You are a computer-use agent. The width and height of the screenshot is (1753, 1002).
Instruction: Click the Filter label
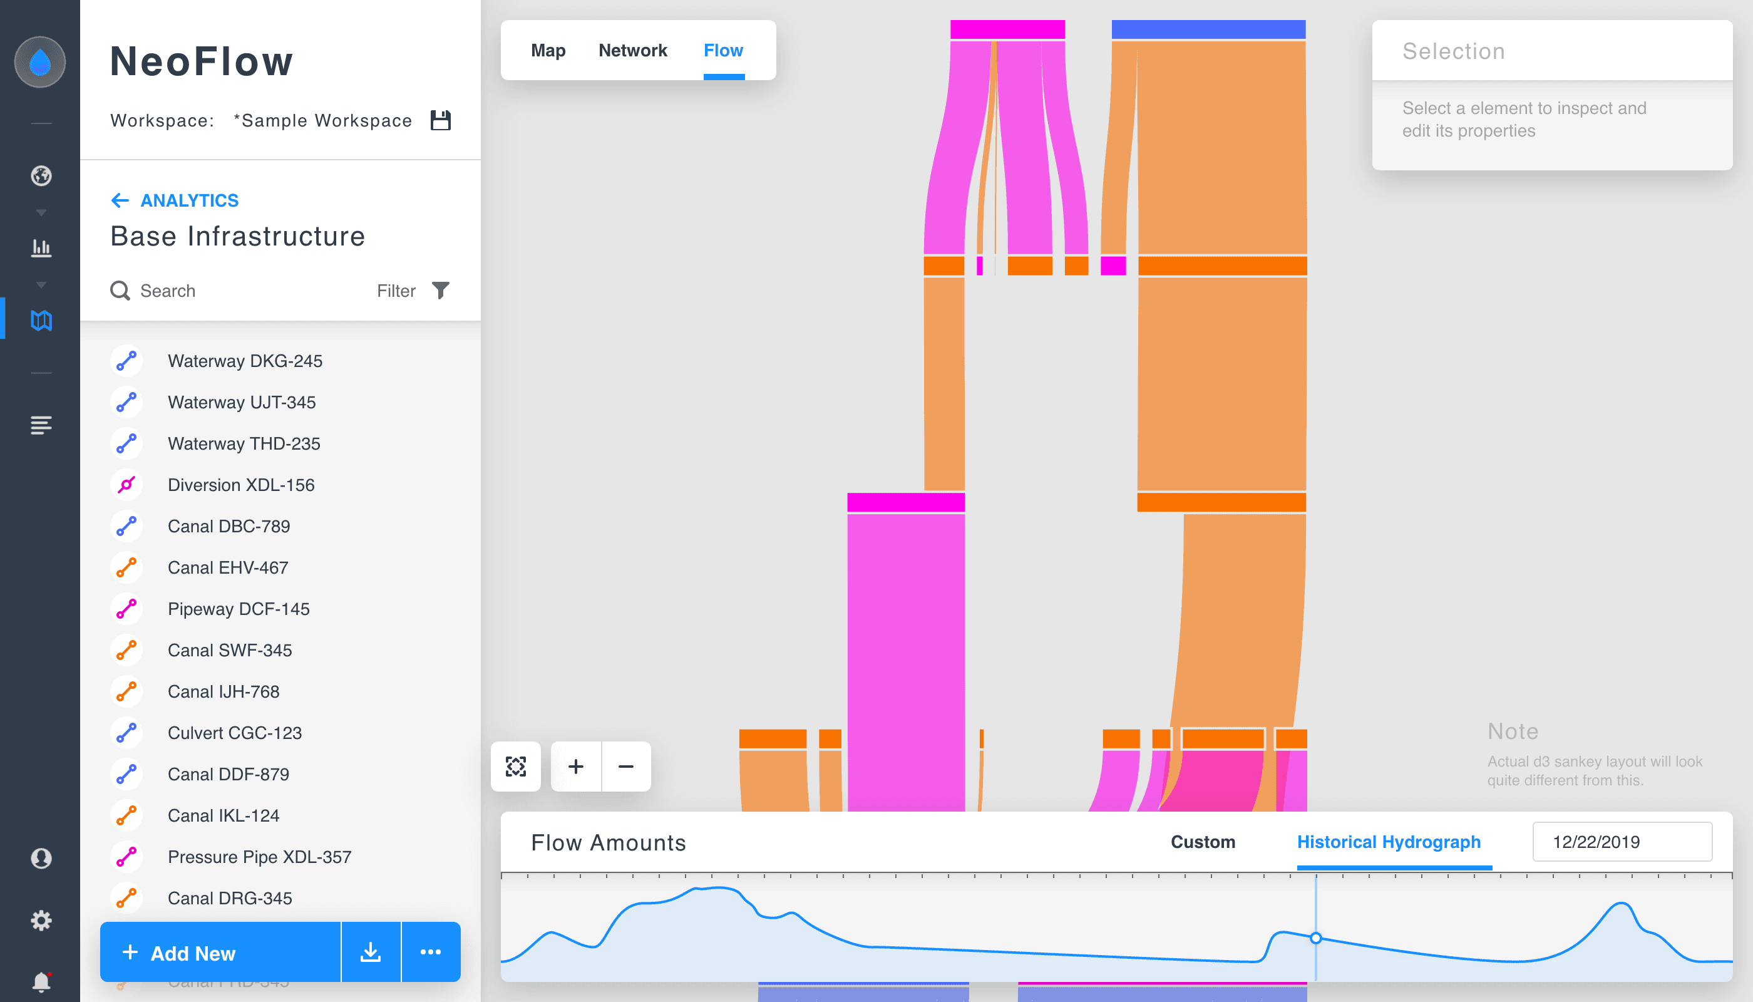coord(396,291)
